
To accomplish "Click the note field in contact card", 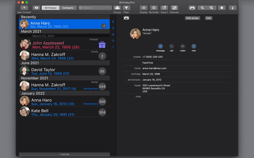I will 186,97.
